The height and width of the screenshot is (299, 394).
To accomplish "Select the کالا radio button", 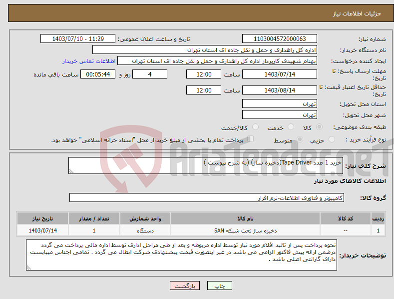I will pyautogui.click(x=319, y=127).
